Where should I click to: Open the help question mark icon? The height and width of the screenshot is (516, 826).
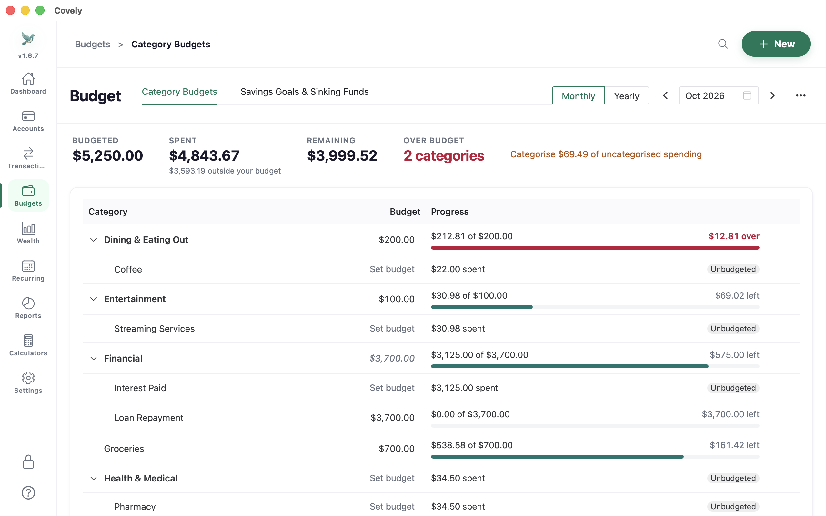point(28,493)
